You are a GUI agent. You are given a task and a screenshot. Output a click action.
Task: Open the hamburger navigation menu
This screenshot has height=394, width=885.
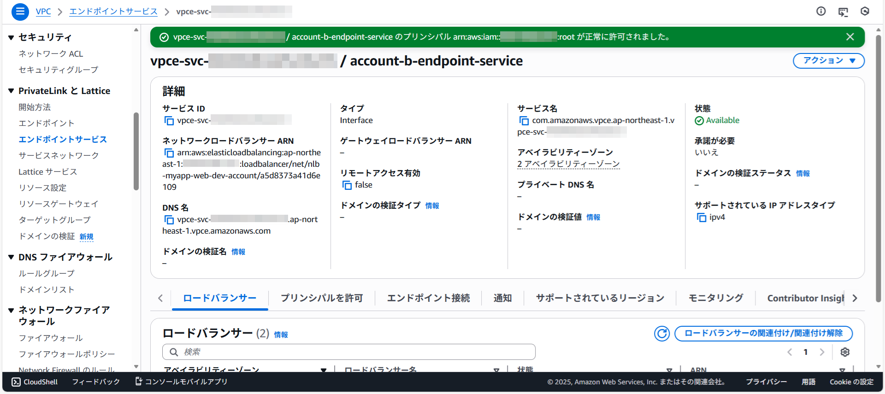(20, 12)
